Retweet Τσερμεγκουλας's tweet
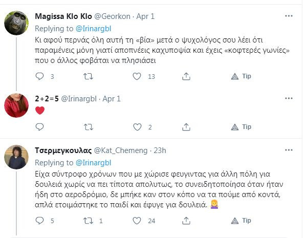The width and height of the screenshot is (307, 238). 87,221
